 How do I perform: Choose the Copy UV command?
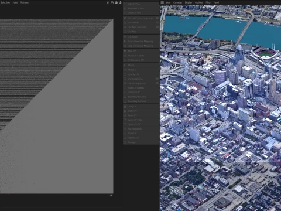tap(141, 107)
